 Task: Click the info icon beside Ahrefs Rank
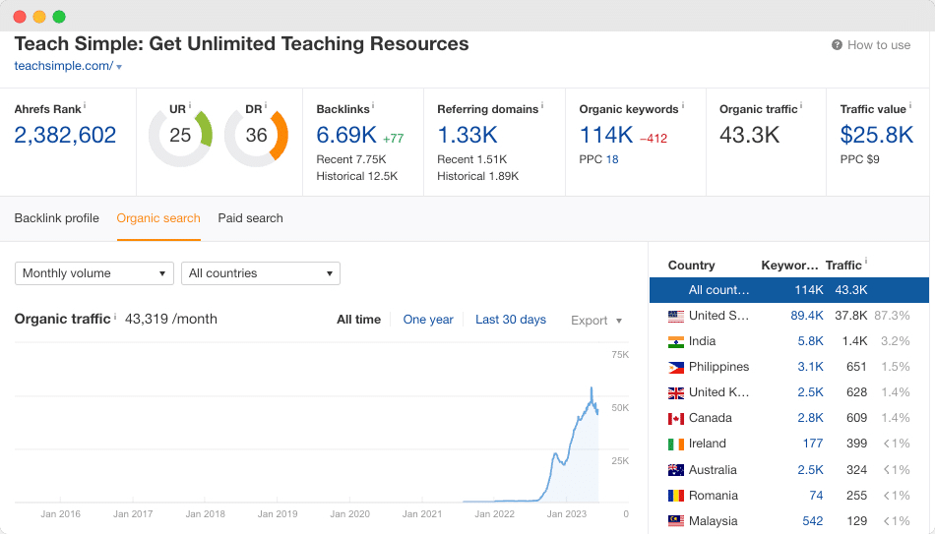85,105
